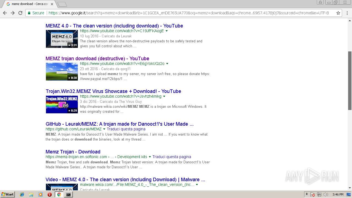Click Traduci questa pagina for Softonic result

[172, 157]
